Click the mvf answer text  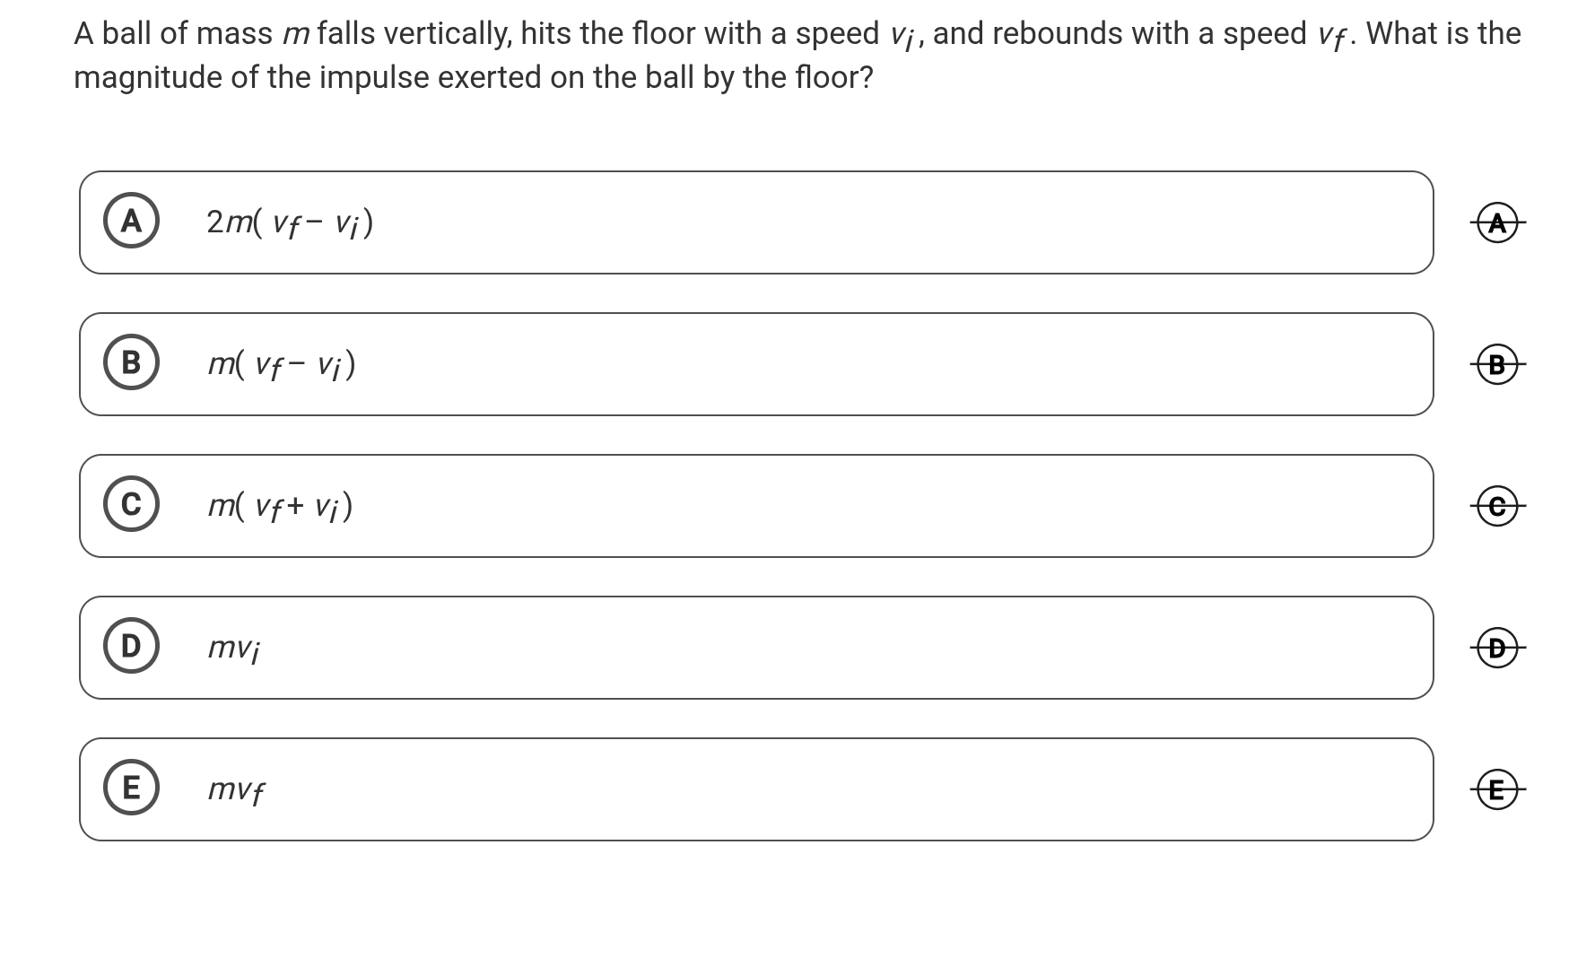236,789
